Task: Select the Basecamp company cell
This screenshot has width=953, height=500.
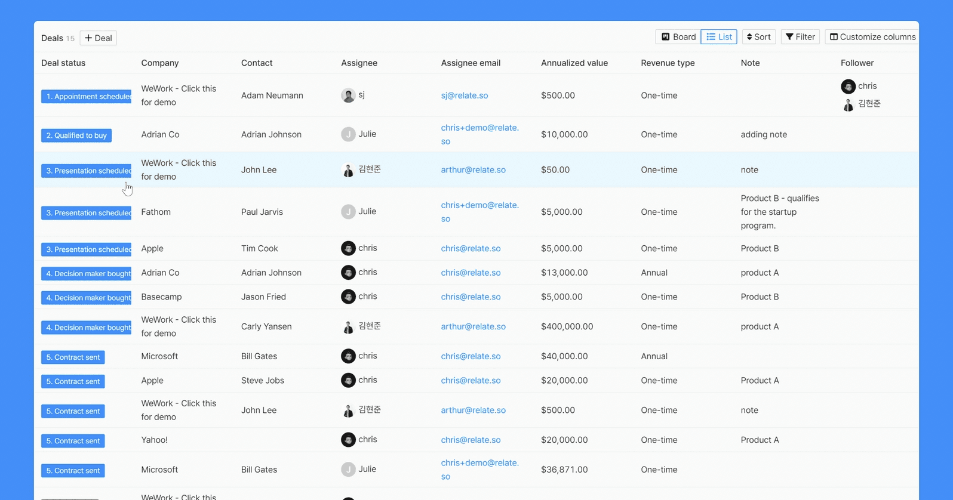Action: point(161,297)
